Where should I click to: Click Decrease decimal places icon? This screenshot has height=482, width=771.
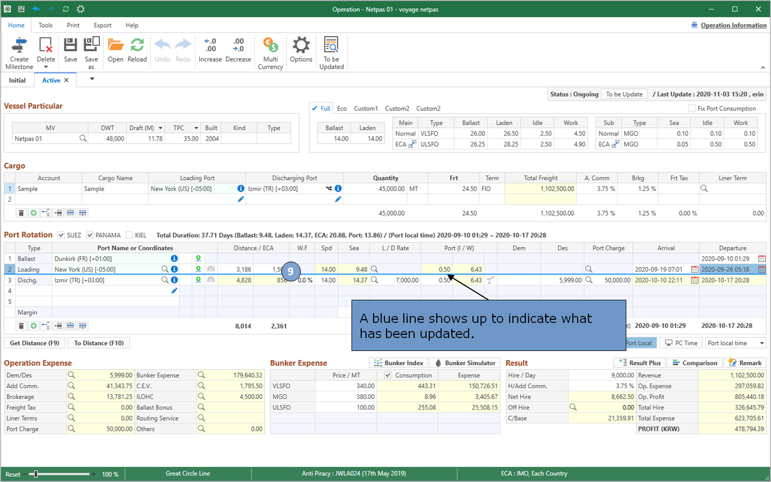[x=238, y=46]
